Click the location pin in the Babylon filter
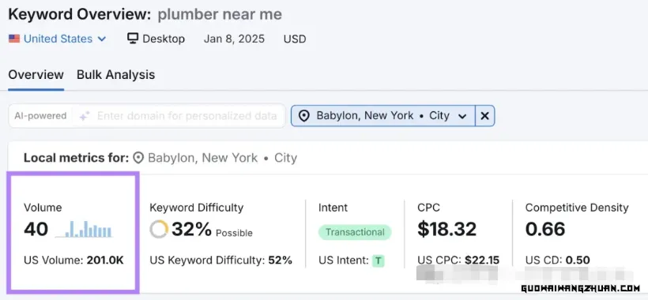Viewport: 648px width, 300px height. [x=304, y=116]
